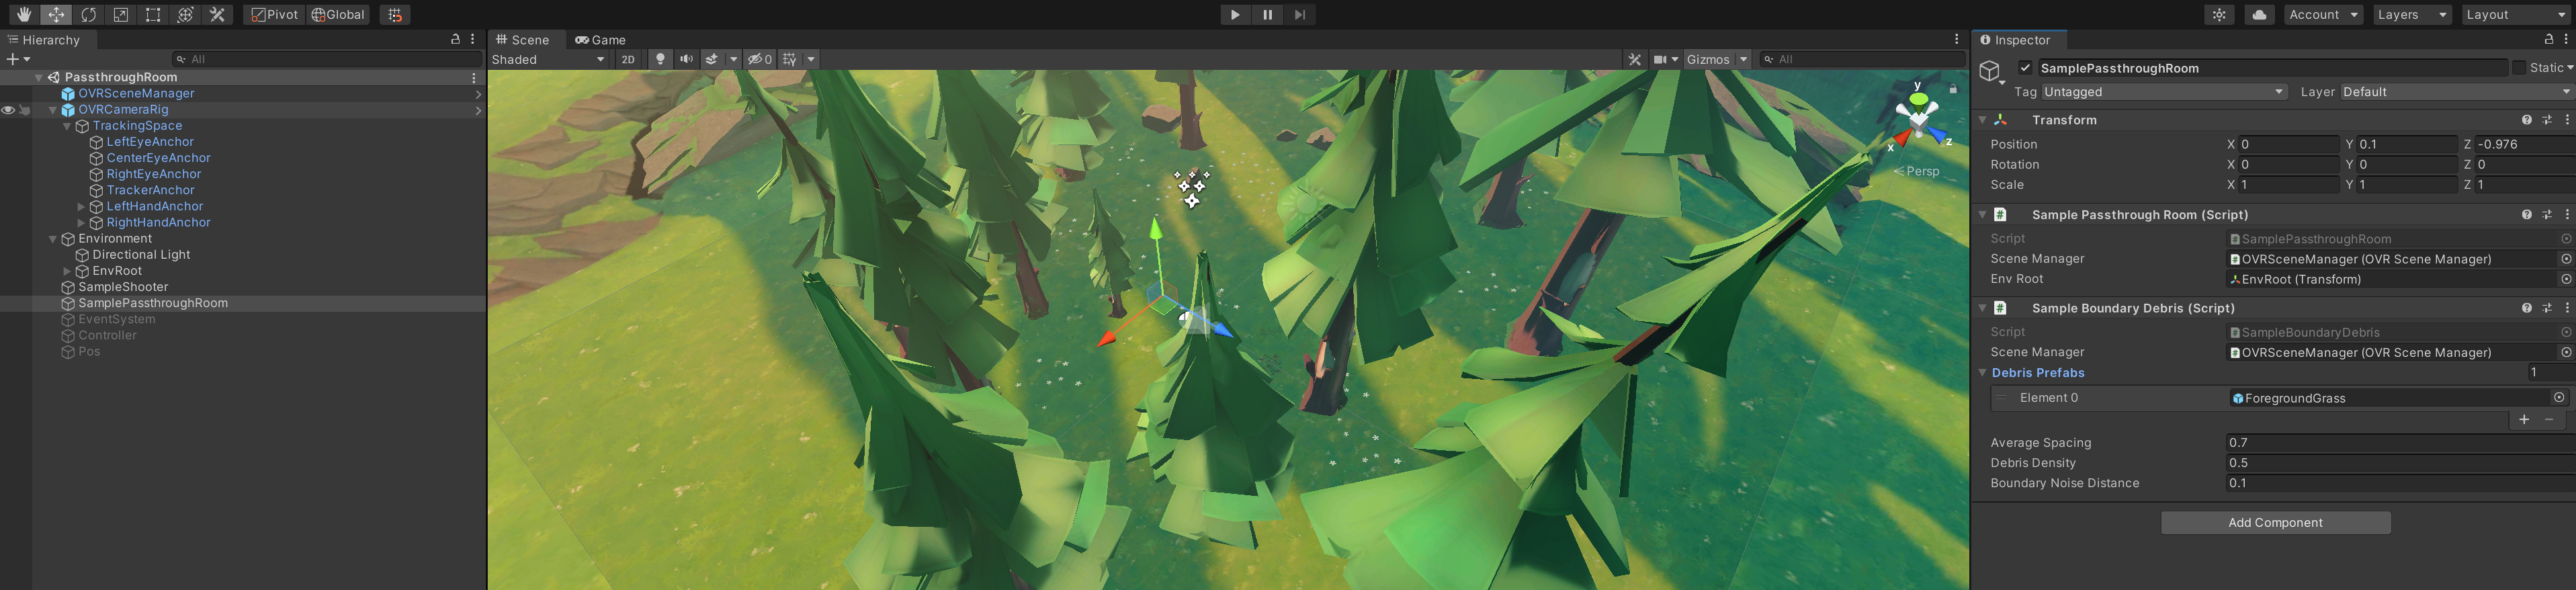Open object picker for ForegroundGrass element
This screenshot has height=590, width=2576.
coord(2558,397)
